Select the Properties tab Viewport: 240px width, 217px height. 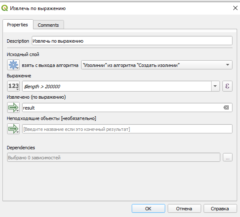click(18, 25)
